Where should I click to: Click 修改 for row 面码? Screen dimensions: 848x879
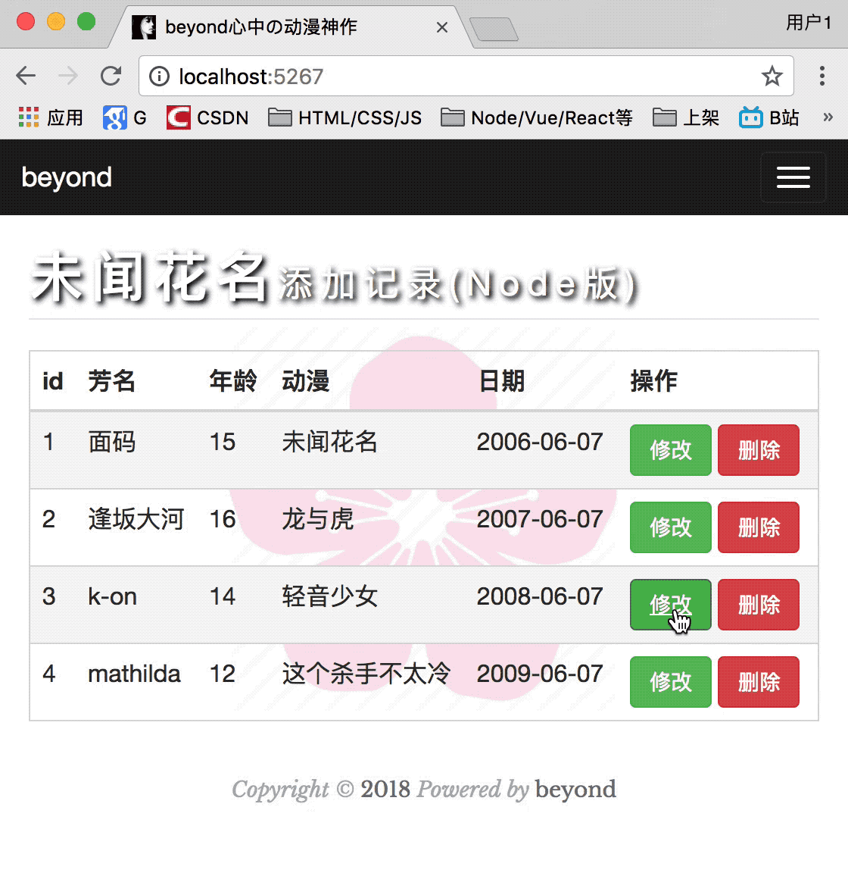click(670, 450)
